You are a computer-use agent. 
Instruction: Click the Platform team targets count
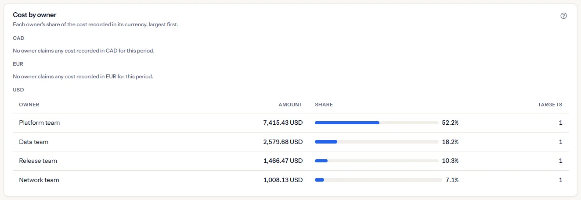pos(561,123)
